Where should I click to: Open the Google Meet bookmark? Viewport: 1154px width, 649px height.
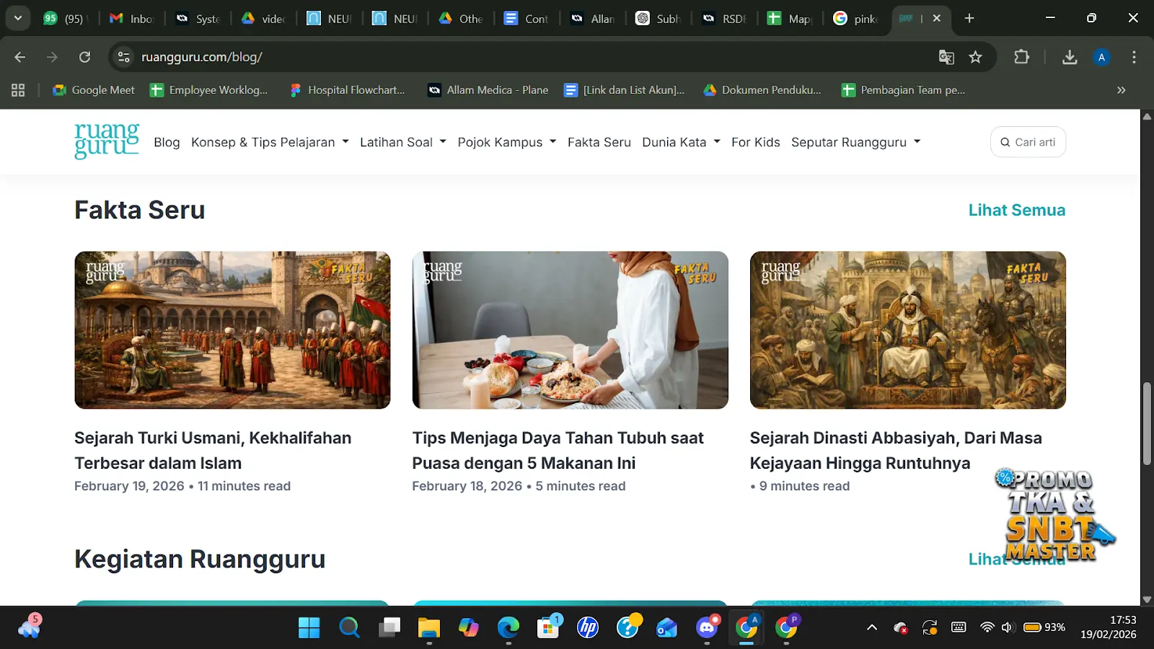pyautogui.click(x=94, y=90)
